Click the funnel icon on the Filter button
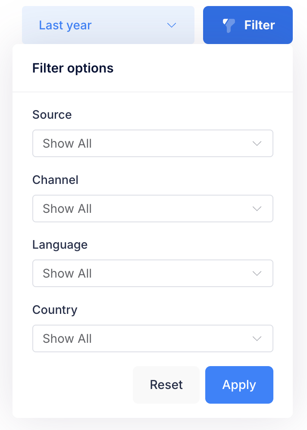Screen dimensions: 307x430 coord(228,25)
